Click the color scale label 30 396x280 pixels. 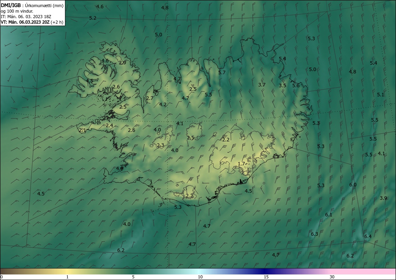coord(332,277)
